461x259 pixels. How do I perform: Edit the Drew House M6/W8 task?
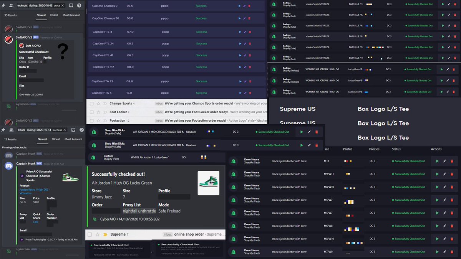click(444, 226)
